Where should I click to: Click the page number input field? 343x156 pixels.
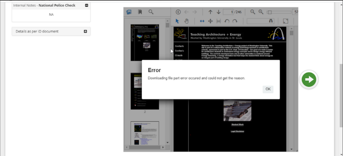[x=228, y=12]
